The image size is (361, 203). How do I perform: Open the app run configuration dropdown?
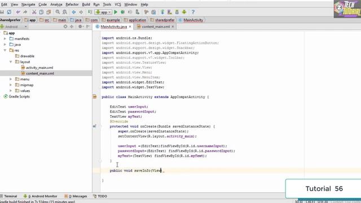pos(103,12)
